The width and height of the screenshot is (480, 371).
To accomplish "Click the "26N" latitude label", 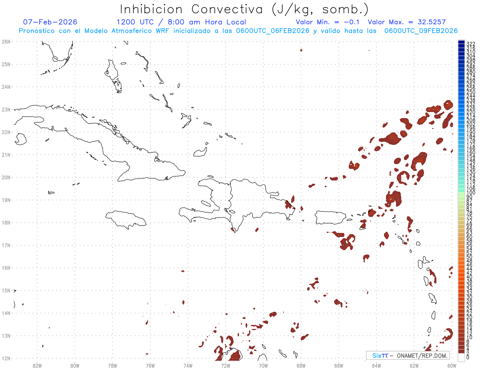I will 6,42.
